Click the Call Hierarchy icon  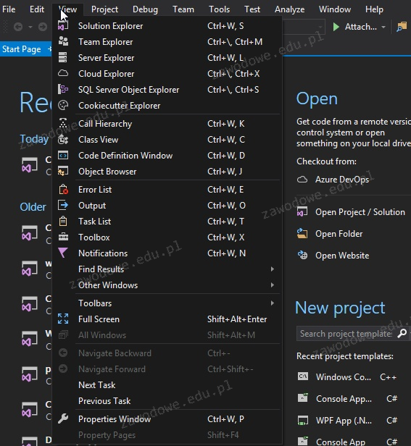[63, 123]
